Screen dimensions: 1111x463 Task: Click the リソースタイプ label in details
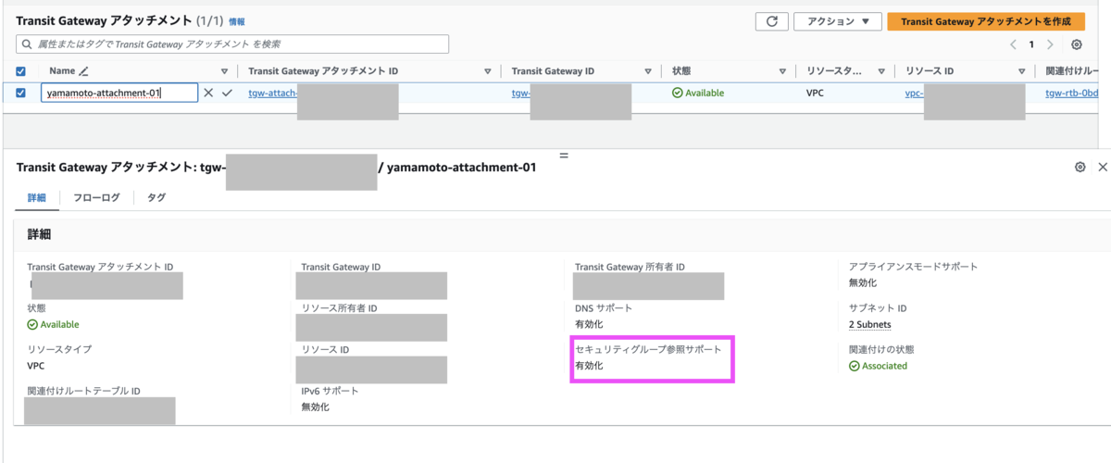click(59, 349)
